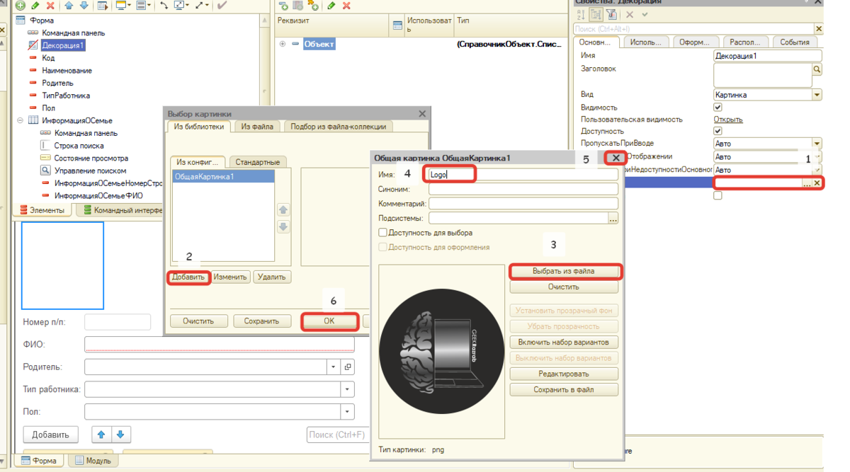850x472 pixels.
Task: Open the Родитель dropdown in form preview
Action: [x=334, y=367]
